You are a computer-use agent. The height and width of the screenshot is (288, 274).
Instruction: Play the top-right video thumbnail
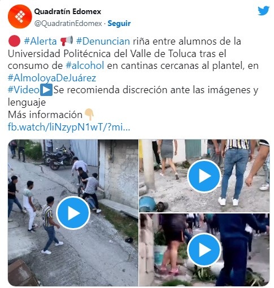point(204,176)
